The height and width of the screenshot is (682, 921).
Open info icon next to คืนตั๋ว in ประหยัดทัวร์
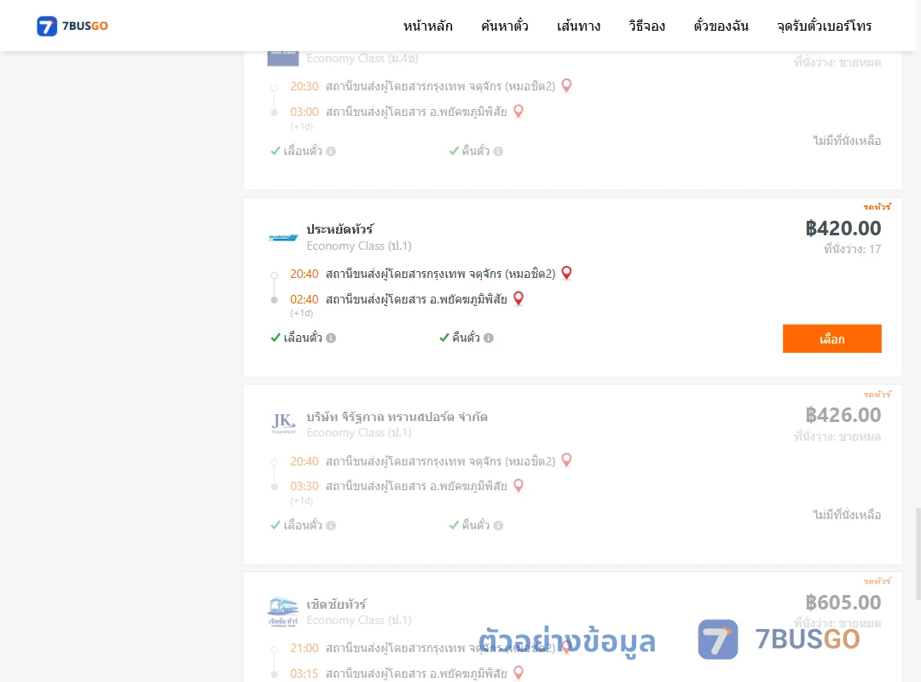[489, 338]
